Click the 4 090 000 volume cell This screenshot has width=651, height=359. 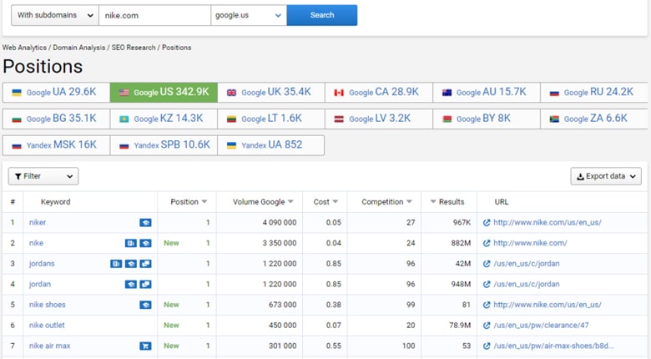[x=280, y=223]
